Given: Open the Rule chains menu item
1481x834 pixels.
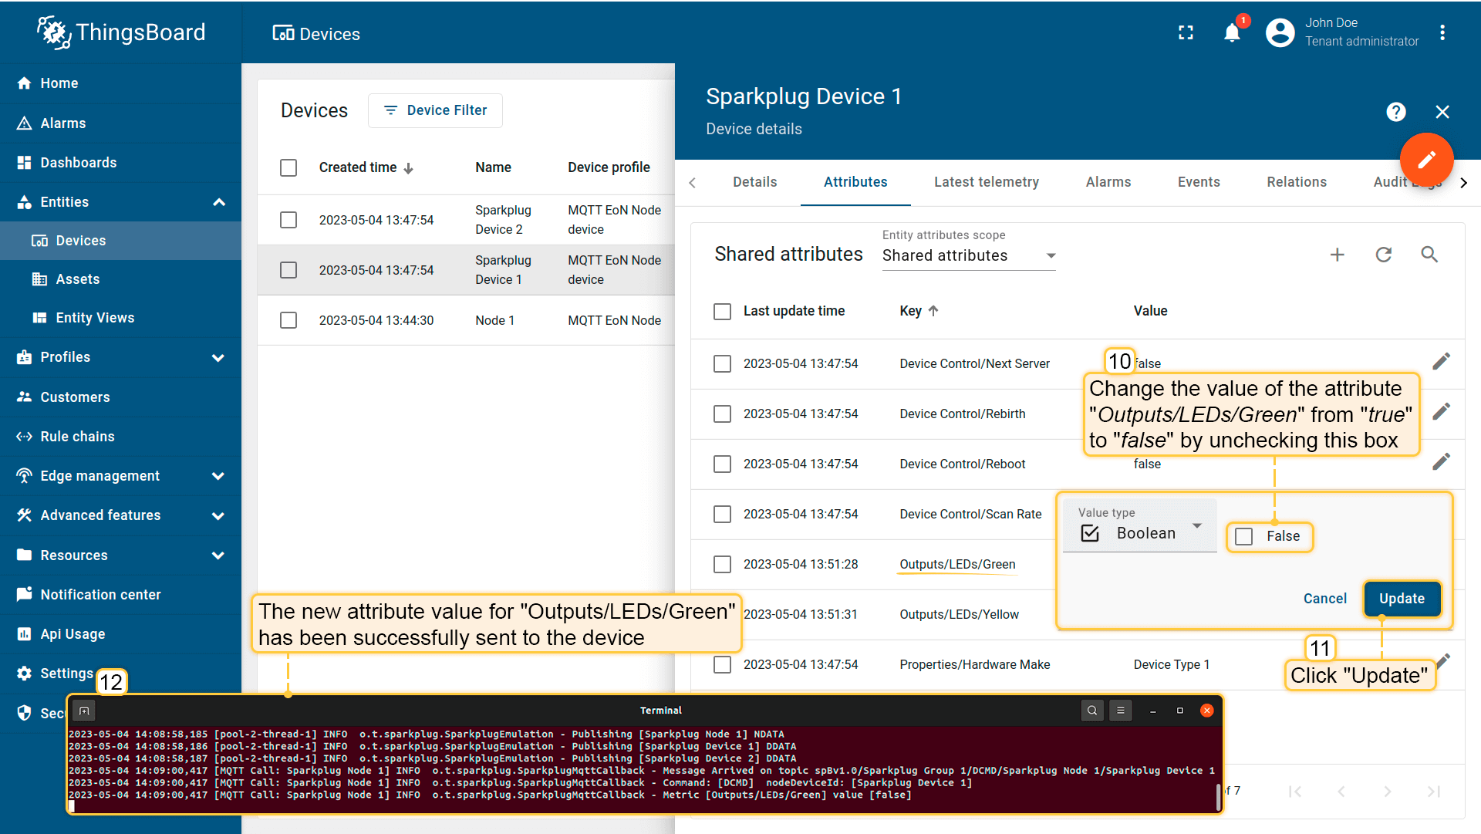Looking at the screenshot, I should 77,437.
